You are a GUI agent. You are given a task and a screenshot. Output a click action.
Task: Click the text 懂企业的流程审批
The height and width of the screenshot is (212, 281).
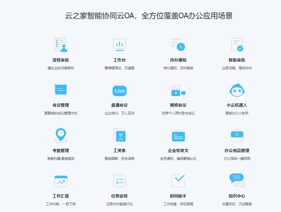[x=61, y=68]
